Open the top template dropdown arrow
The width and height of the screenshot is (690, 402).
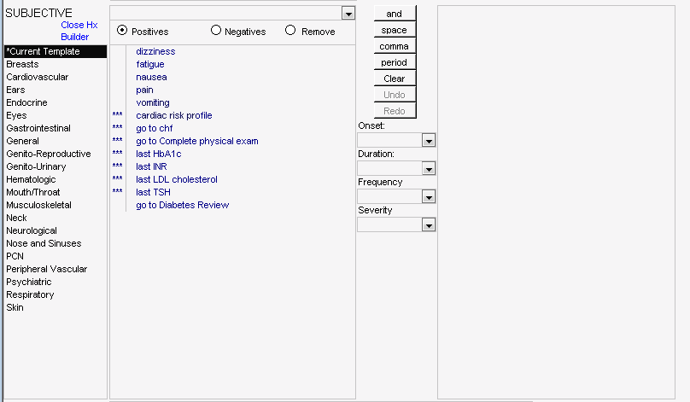(x=348, y=14)
